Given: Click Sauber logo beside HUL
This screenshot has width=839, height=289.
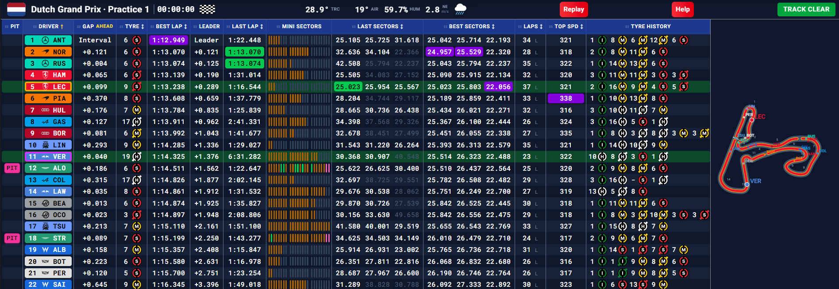Looking at the screenshot, I should click(x=45, y=110).
